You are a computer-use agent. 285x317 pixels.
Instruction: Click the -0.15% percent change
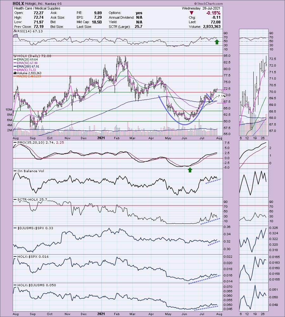coord(213,13)
